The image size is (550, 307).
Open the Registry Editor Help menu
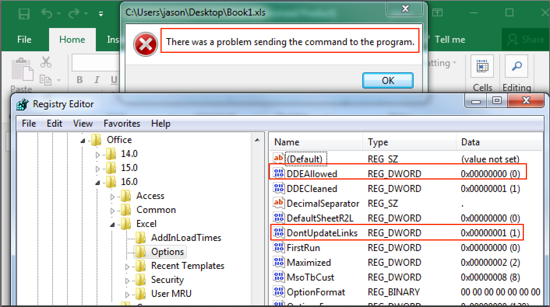(x=161, y=124)
